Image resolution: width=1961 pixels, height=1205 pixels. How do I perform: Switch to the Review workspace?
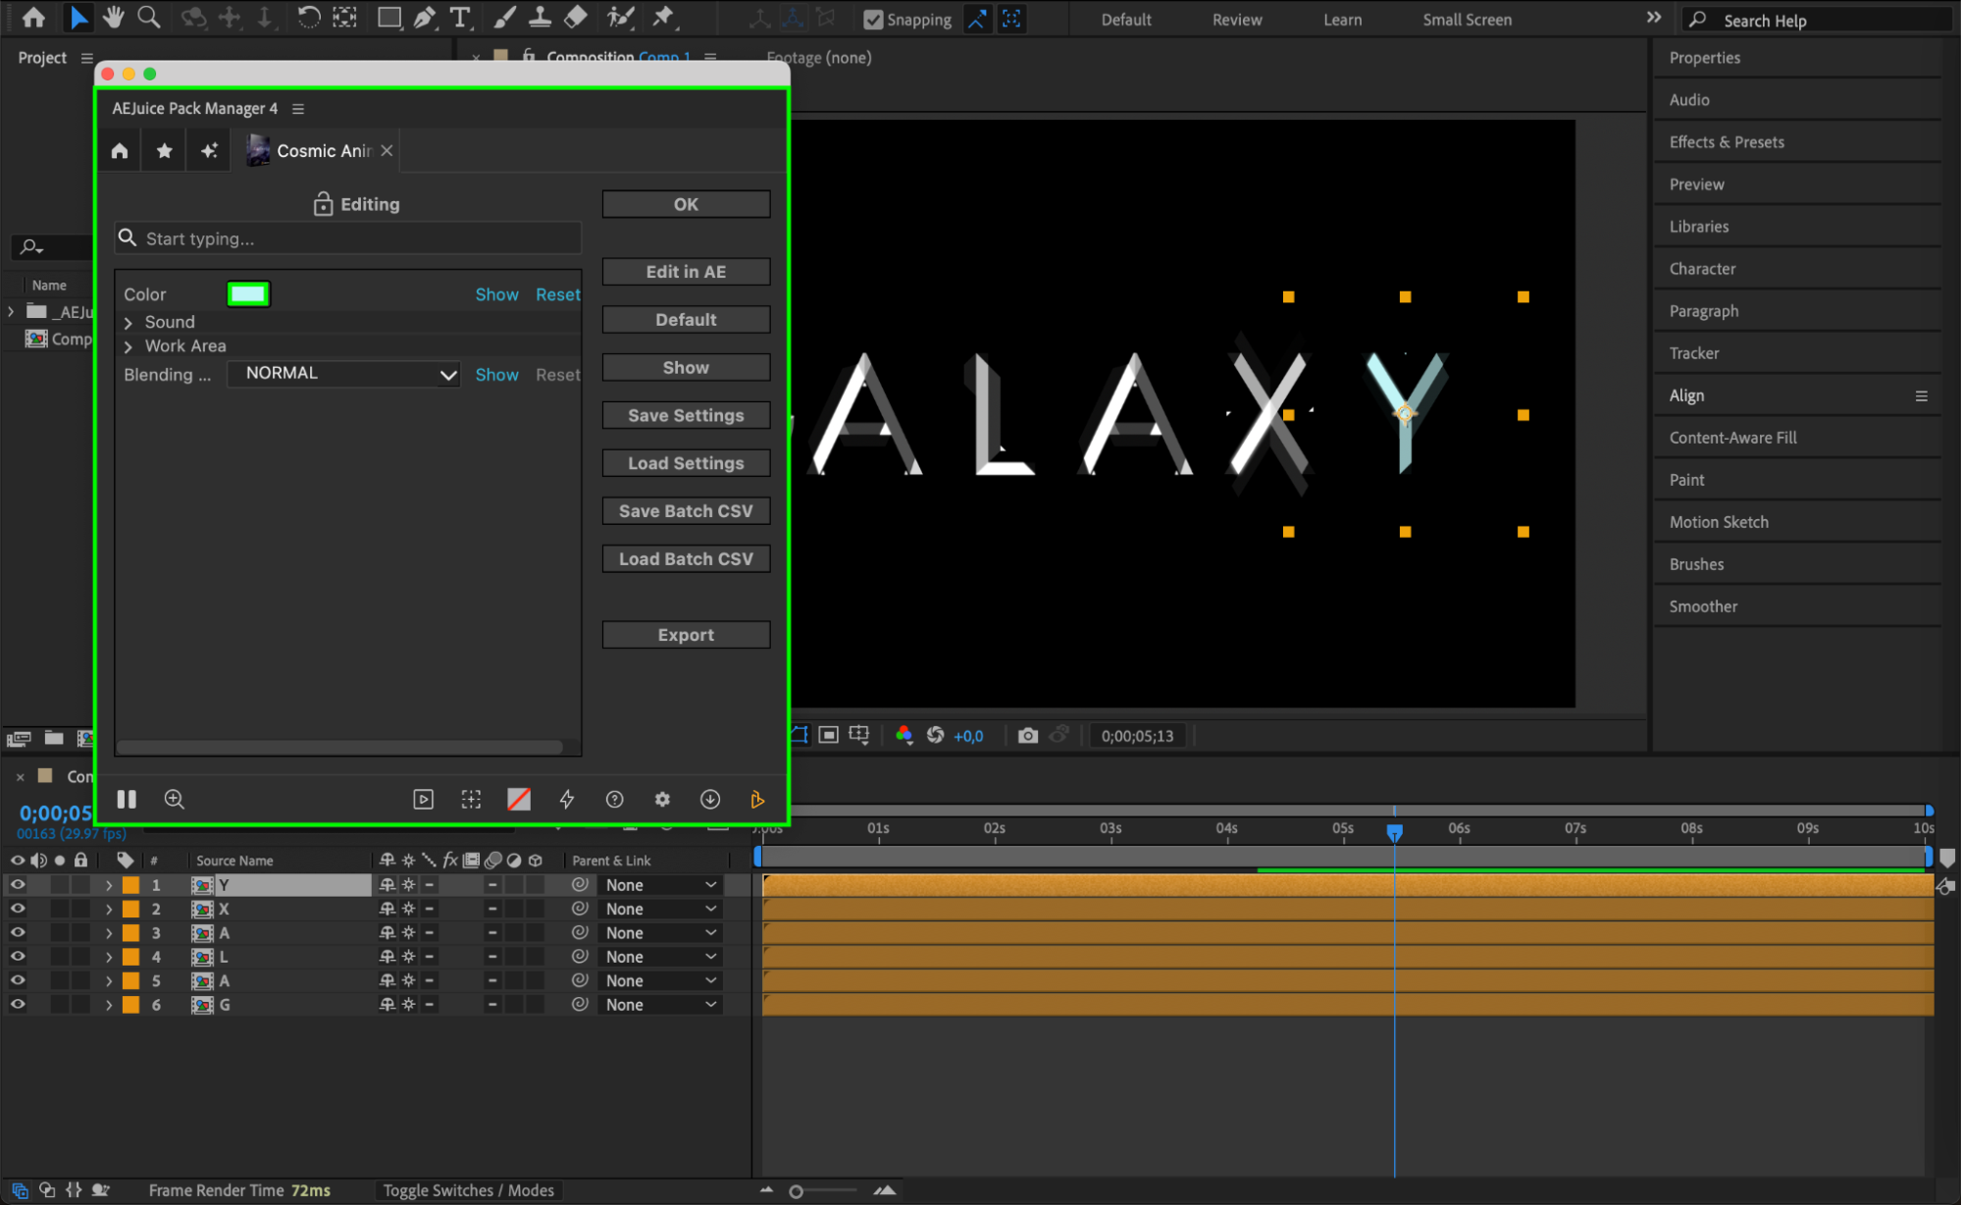click(1236, 20)
